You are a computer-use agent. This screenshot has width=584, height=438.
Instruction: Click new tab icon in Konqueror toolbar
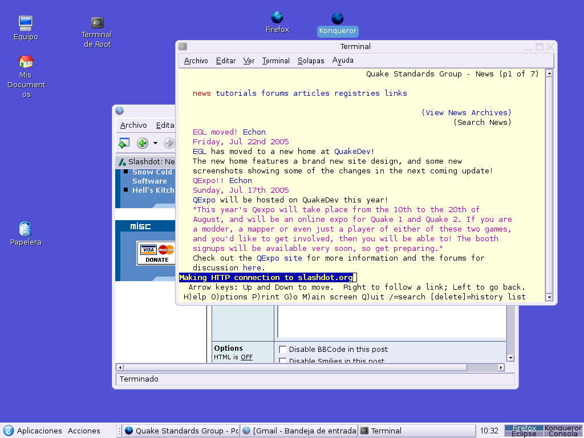(x=124, y=143)
